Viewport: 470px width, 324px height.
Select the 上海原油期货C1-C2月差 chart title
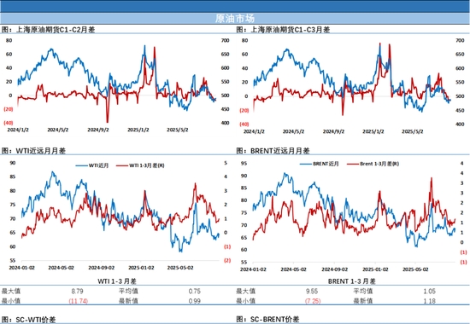[56, 30]
